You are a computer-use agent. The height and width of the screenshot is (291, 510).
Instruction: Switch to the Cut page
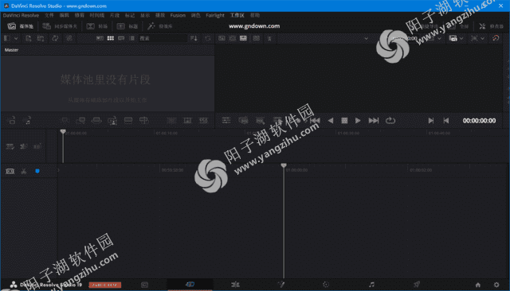[x=190, y=285]
